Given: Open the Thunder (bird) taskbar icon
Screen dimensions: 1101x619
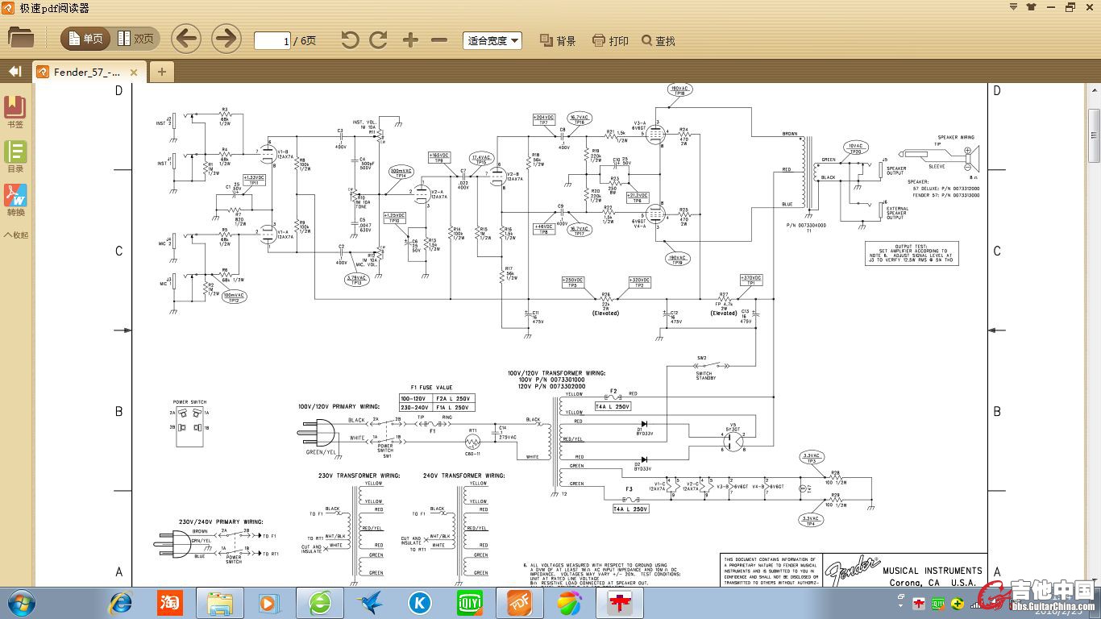Looking at the screenshot, I should point(369,603).
